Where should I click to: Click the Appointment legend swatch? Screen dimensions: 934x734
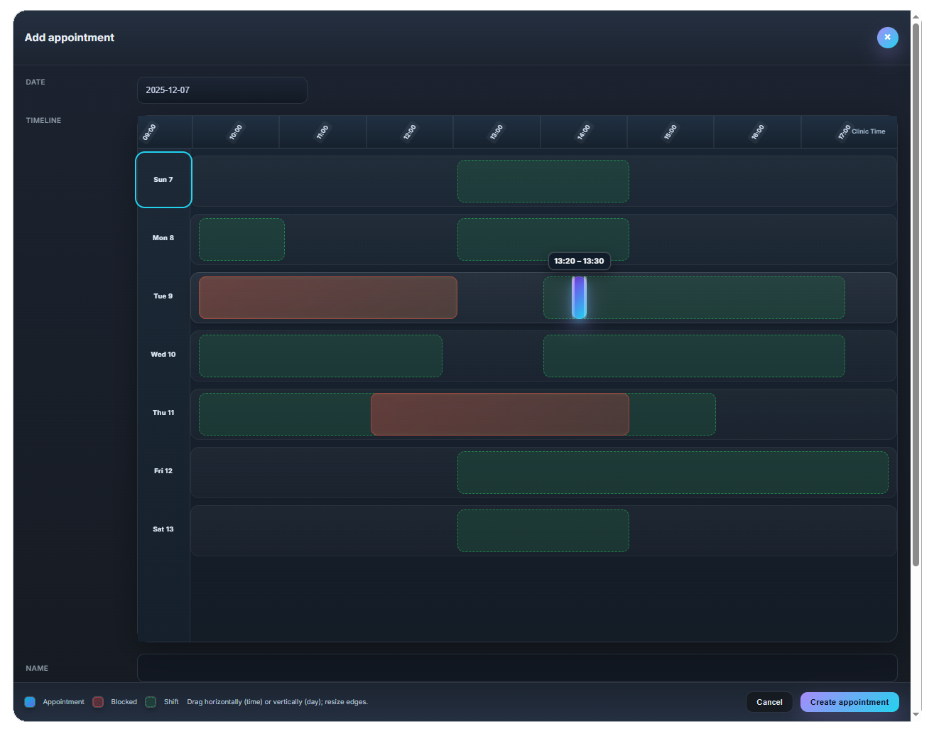30,702
